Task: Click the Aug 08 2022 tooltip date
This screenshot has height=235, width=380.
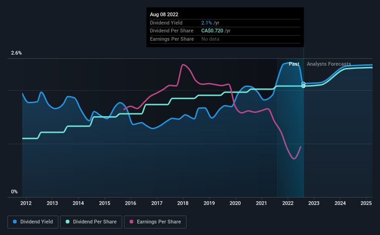Action: tap(164, 14)
